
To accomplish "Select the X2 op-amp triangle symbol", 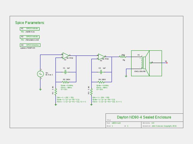I will pos(66,56).
